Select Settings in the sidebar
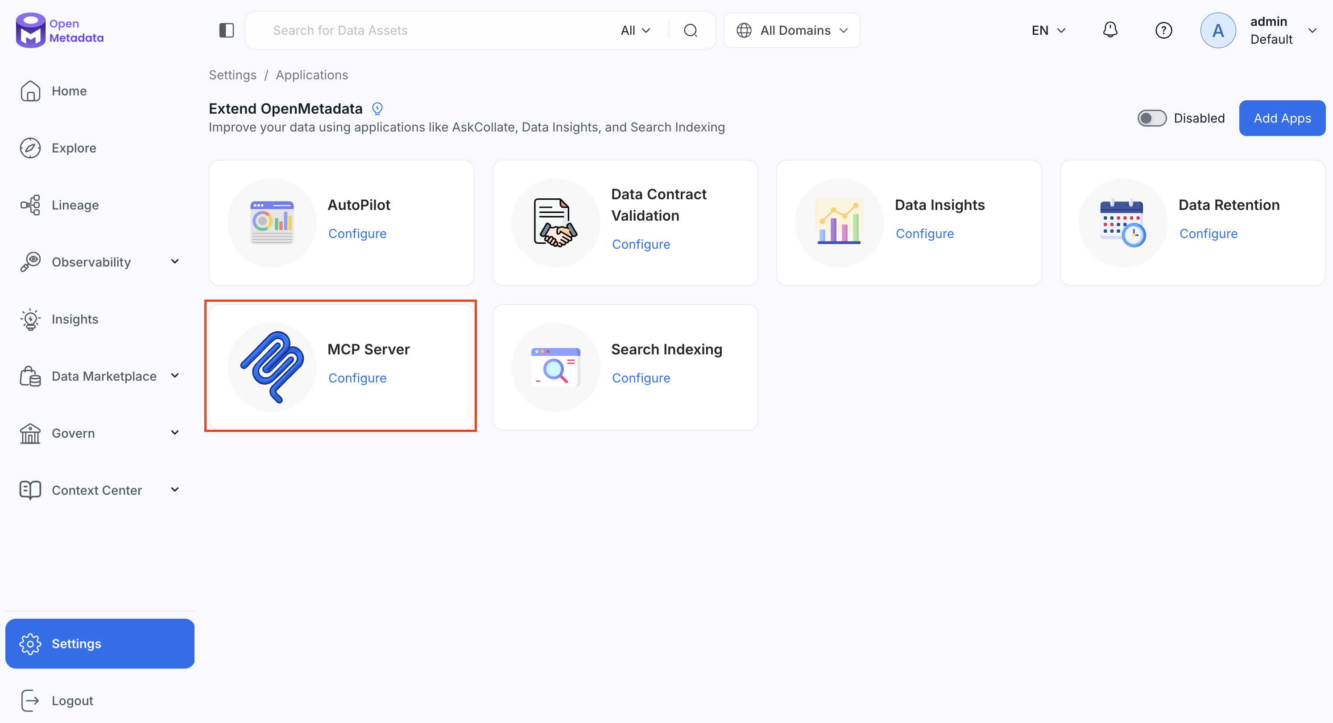 click(x=100, y=643)
